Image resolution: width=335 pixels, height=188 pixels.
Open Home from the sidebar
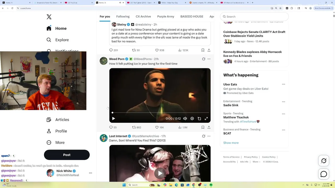tap(57, 28)
